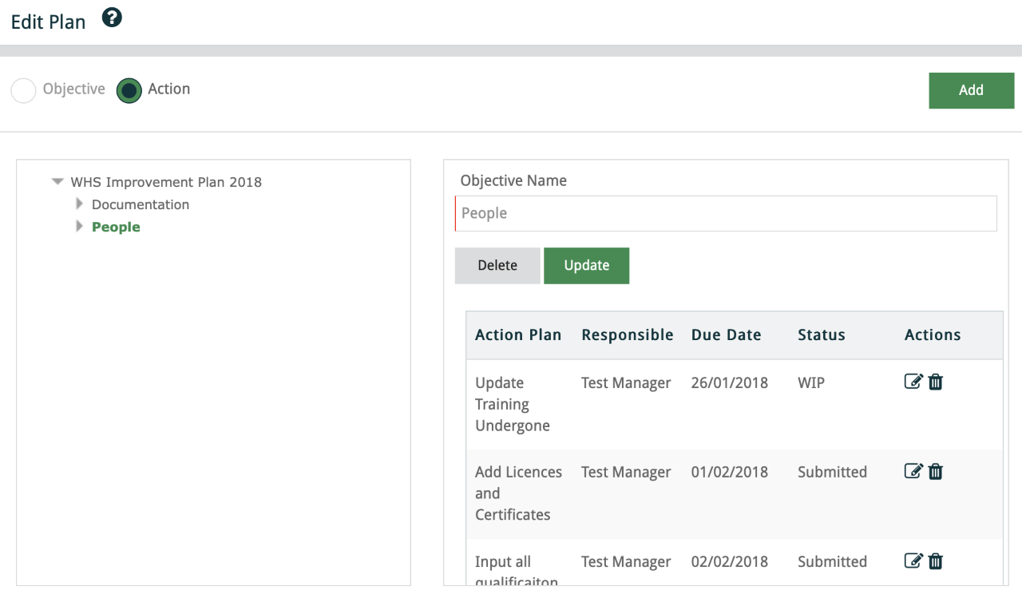Delete the Update Training Undergone action
The height and width of the screenshot is (598, 1022).
tap(936, 382)
